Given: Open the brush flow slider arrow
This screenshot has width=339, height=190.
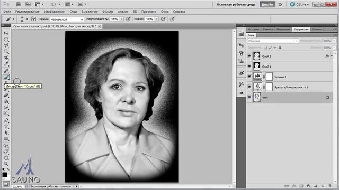Looking at the screenshot, I should (156, 19).
